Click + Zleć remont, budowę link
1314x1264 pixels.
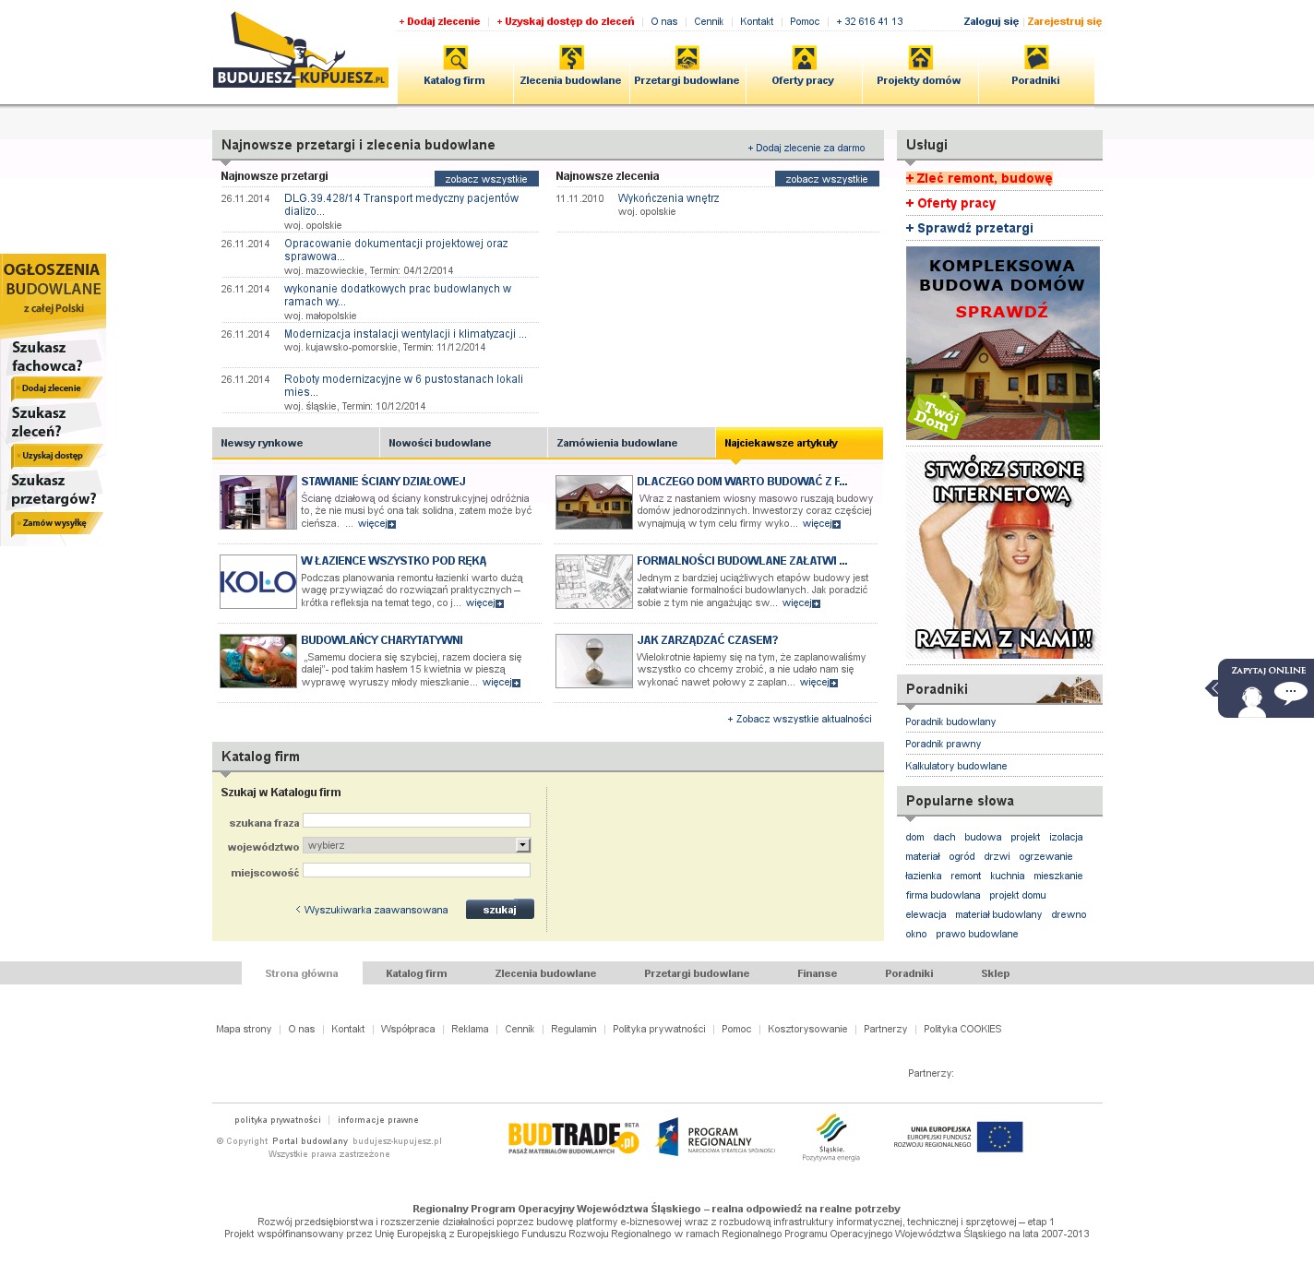979,178
